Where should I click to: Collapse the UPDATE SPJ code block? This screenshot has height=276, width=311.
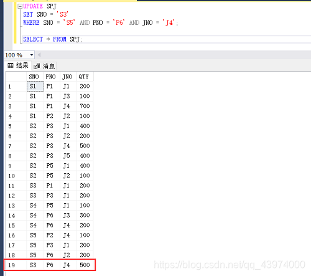pyautogui.click(x=20, y=6)
